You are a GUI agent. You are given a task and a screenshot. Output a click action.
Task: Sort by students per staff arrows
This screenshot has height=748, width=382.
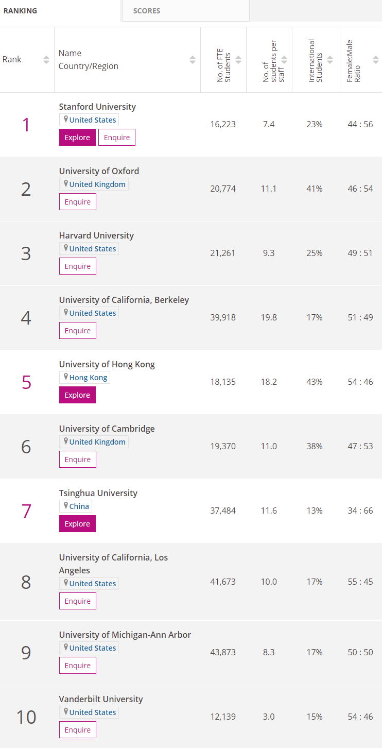[x=284, y=60]
